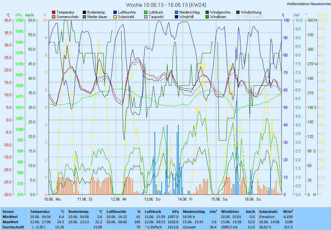Select the black Bodentemp. legend marker
Viewport: 331px width, 230px height.
pos(84,12)
